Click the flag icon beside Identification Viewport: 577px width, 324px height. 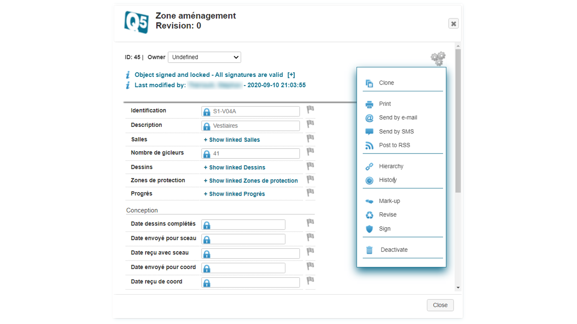(x=310, y=109)
